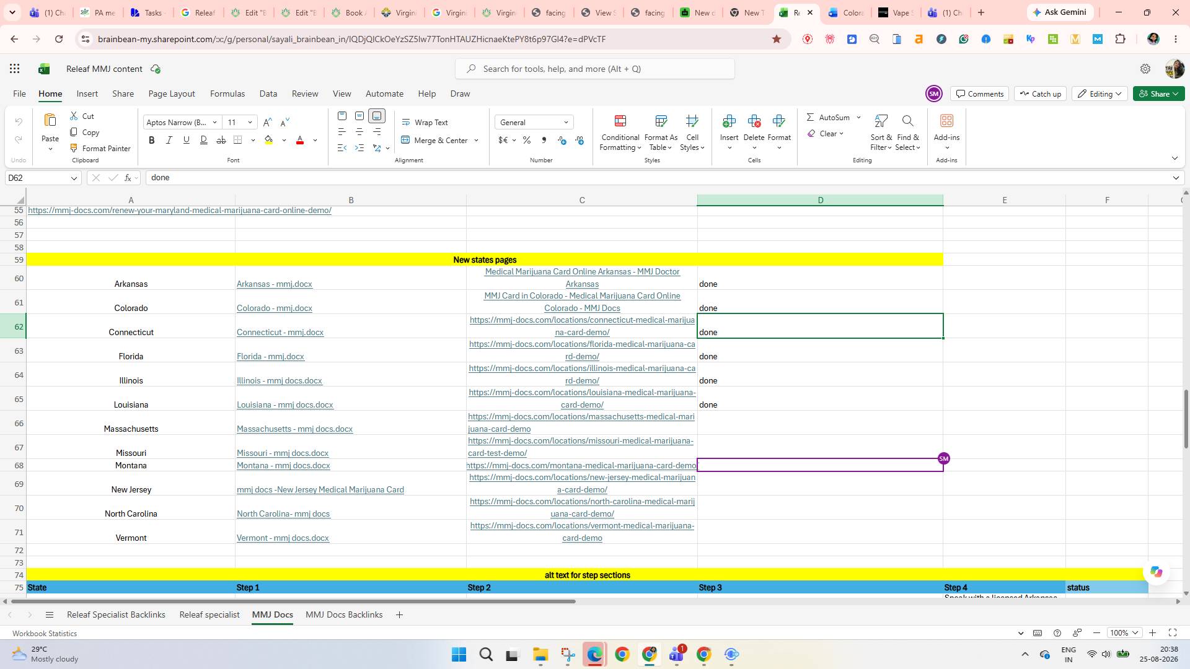Click the Format Painter icon
The width and height of the screenshot is (1190, 669).
74,149
